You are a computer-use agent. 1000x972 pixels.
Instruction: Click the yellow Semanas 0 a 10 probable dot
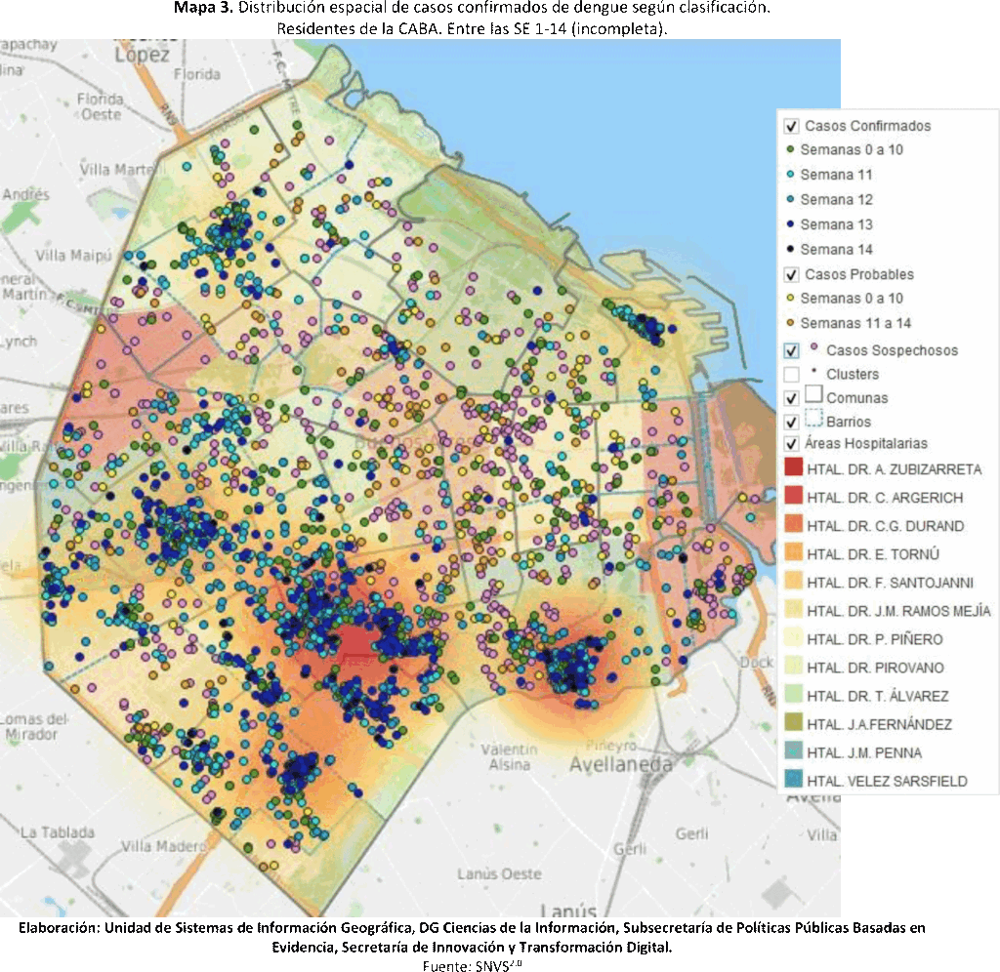coord(790,298)
